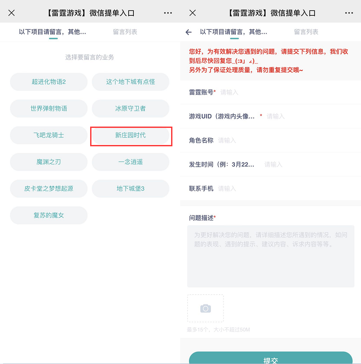Open the three-dot menu on the right screen
The width and height of the screenshot is (361, 364).
(349, 13)
